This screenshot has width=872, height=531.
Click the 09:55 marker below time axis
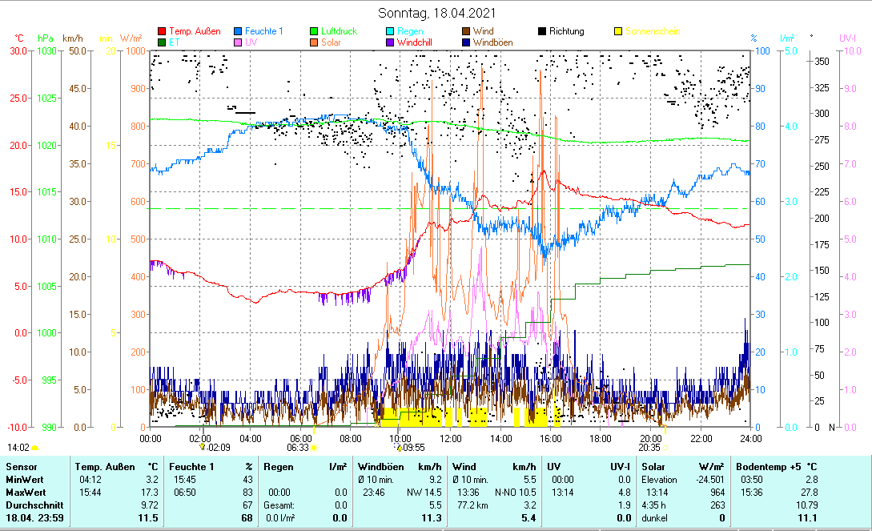(x=412, y=448)
